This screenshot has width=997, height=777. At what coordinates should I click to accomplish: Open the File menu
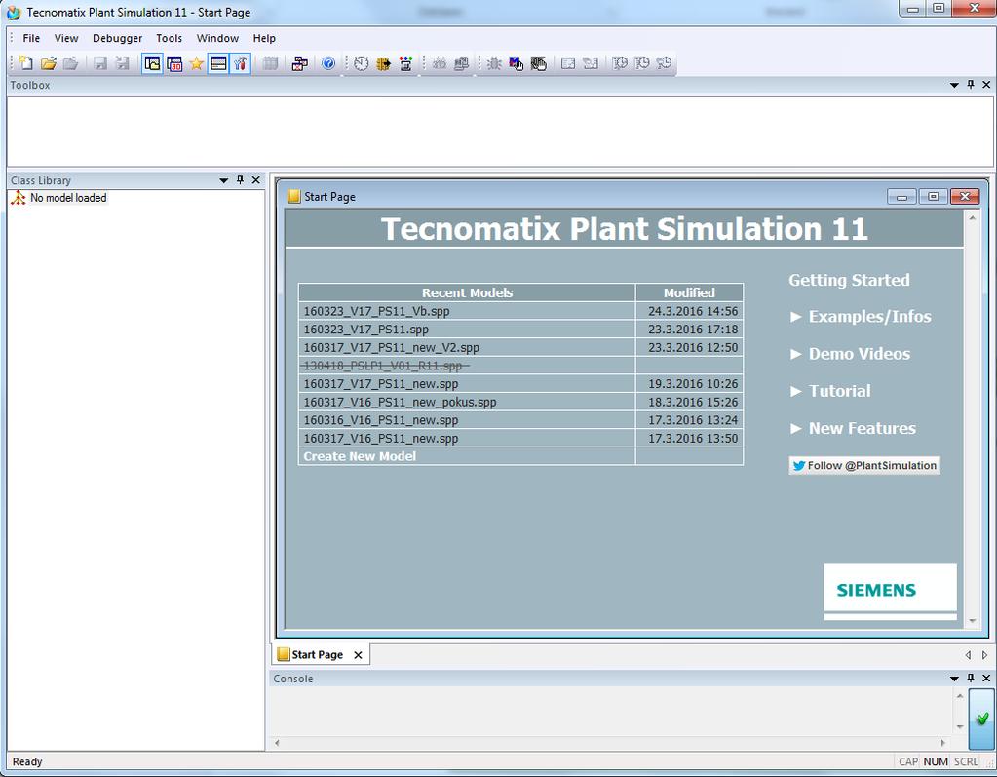click(31, 38)
